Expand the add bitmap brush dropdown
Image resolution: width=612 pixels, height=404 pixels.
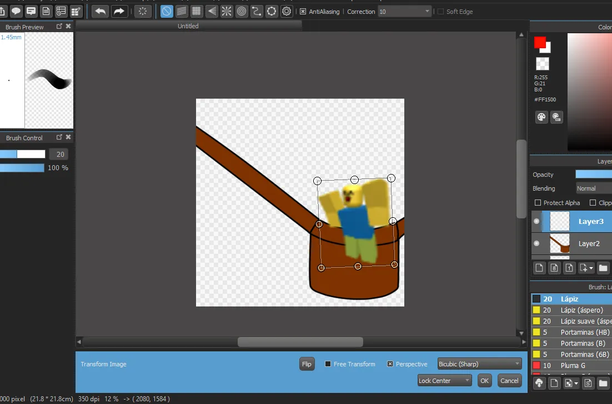click(x=576, y=383)
